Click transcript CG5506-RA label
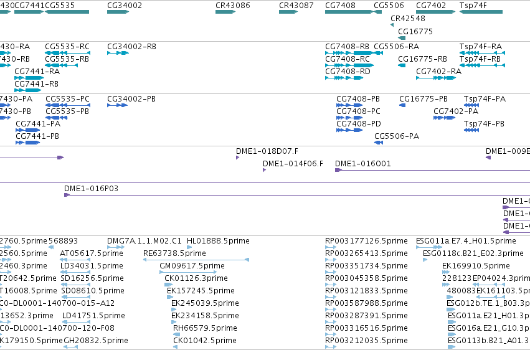 tap(397, 46)
